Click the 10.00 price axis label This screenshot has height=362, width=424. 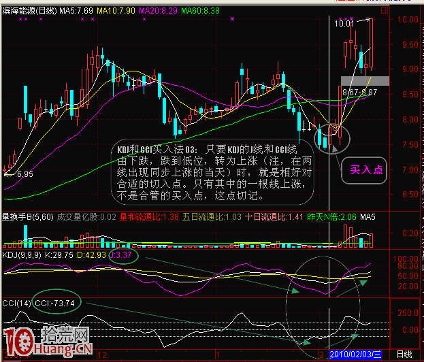(408, 20)
